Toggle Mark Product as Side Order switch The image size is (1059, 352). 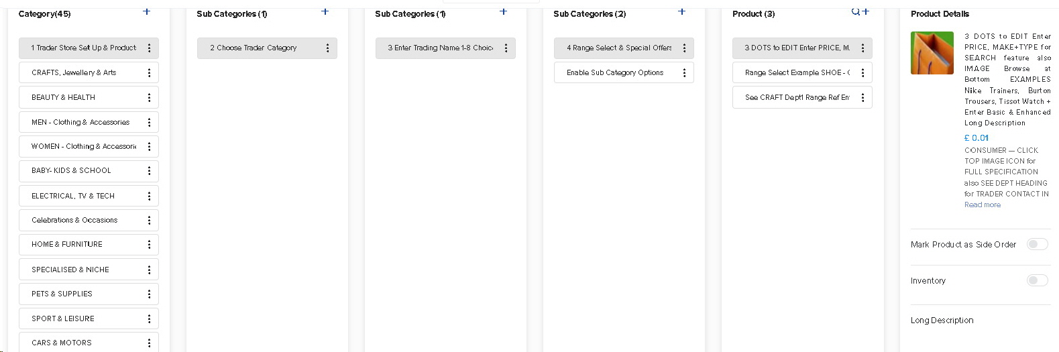(x=1037, y=245)
